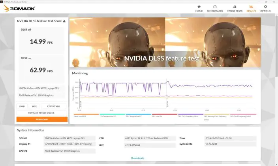Click the GPU #1 value field
278x166 pixels.
[x=69, y=138]
